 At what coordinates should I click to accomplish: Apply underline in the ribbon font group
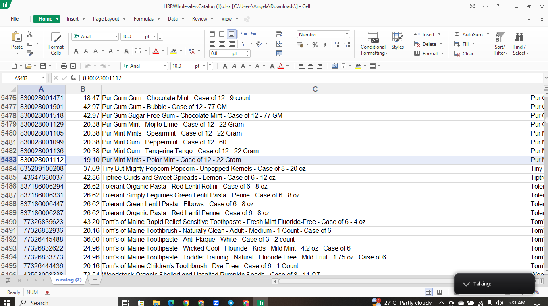(95, 51)
